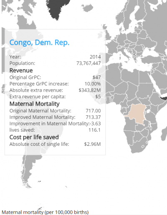Select the Maternal mortality legend label
The height and width of the screenshot is (215, 167).
pos(45,212)
